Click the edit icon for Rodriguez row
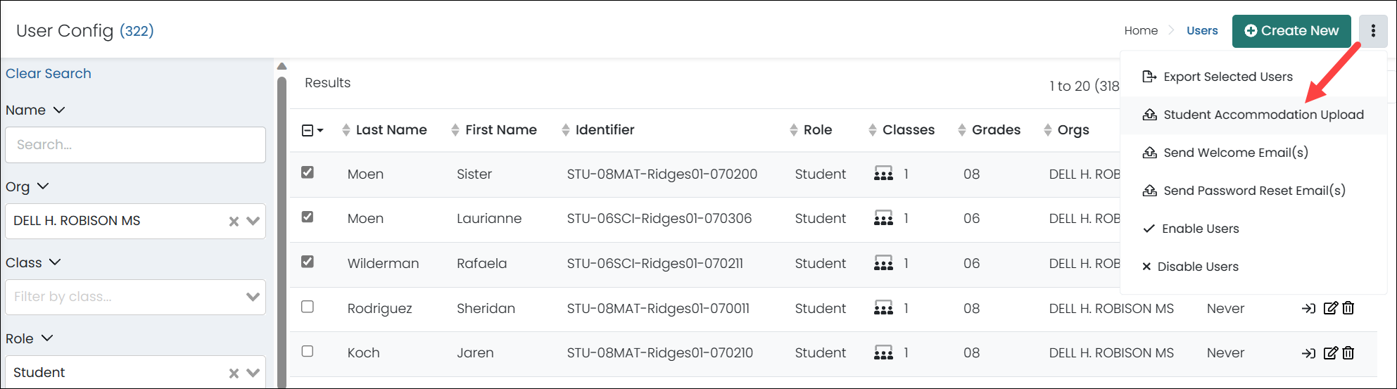Image resolution: width=1397 pixels, height=389 pixels. click(1330, 308)
